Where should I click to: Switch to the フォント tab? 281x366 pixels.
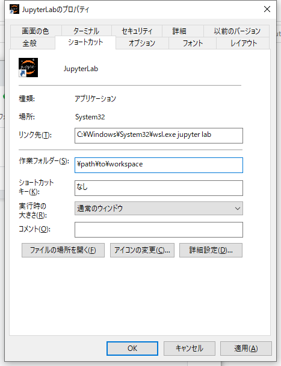tap(193, 43)
